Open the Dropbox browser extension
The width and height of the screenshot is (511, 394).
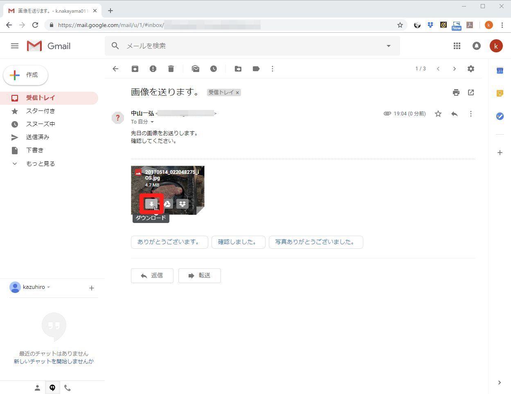click(x=430, y=25)
